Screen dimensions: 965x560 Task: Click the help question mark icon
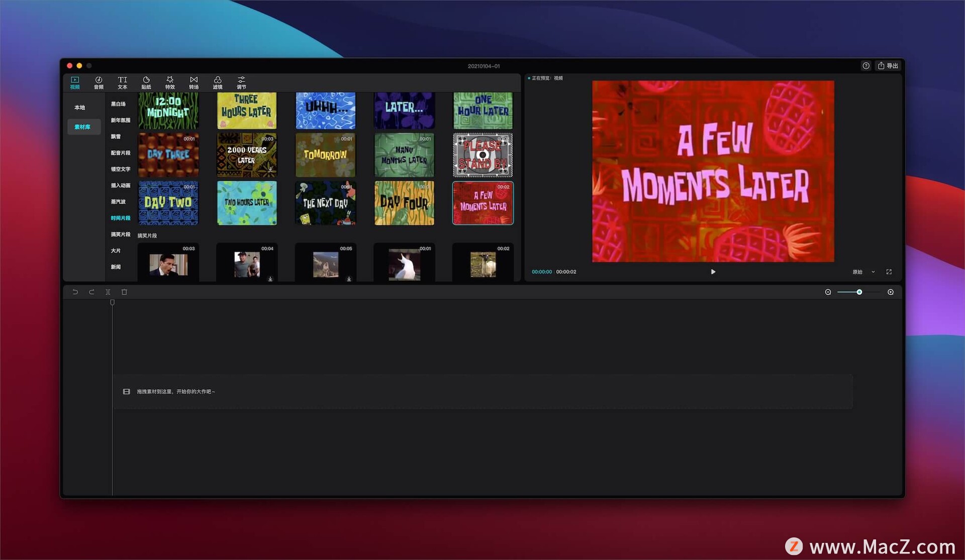(865, 66)
